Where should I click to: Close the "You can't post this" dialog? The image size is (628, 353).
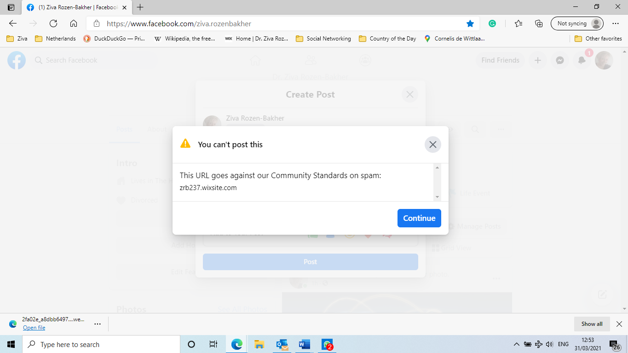432,145
